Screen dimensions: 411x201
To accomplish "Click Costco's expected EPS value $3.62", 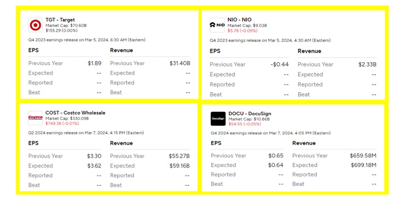I will coord(94,166).
